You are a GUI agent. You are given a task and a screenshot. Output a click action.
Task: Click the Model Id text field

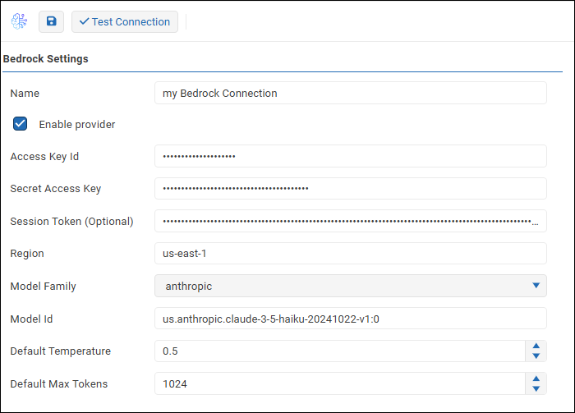pos(350,319)
